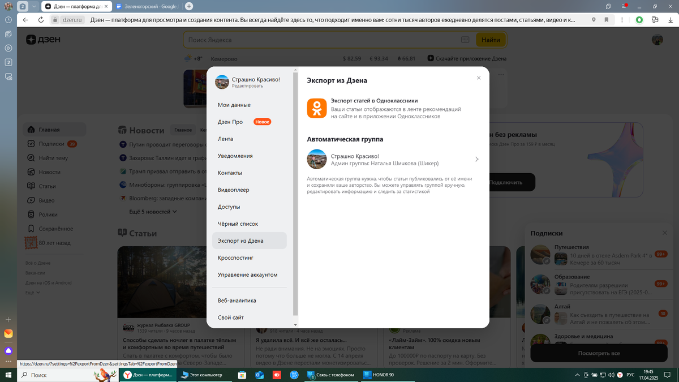This screenshot has width=679, height=382.
Task: Click the Страшно Красиво! group avatar
Action: (x=317, y=159)
